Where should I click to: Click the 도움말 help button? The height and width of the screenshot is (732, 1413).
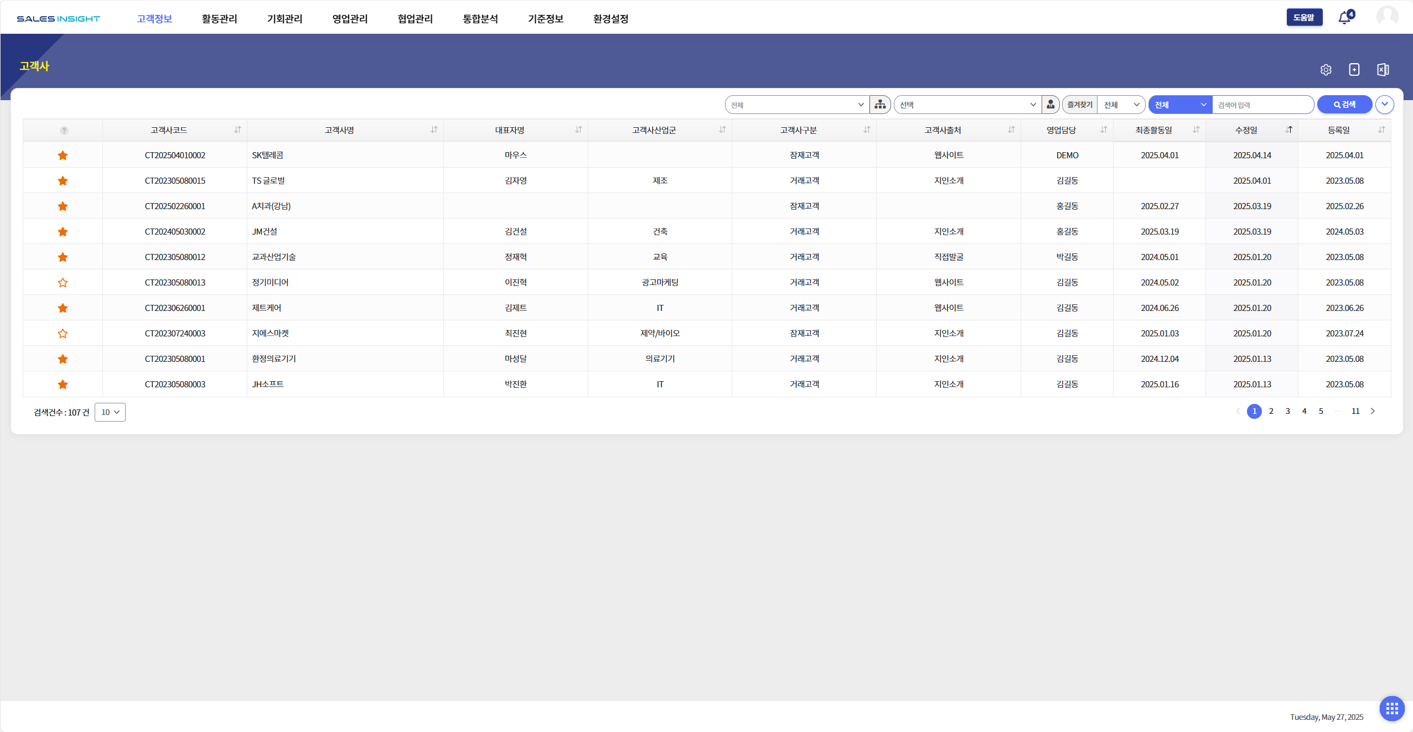pos(1304,17)
